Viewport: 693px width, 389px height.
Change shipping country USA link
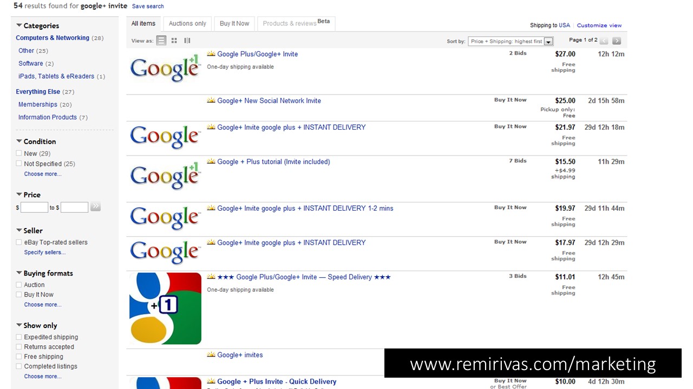click(x=565, y=25)
